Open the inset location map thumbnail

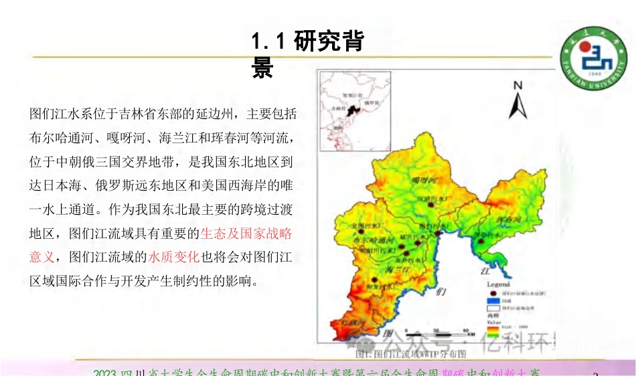click(x=355, y=112)
